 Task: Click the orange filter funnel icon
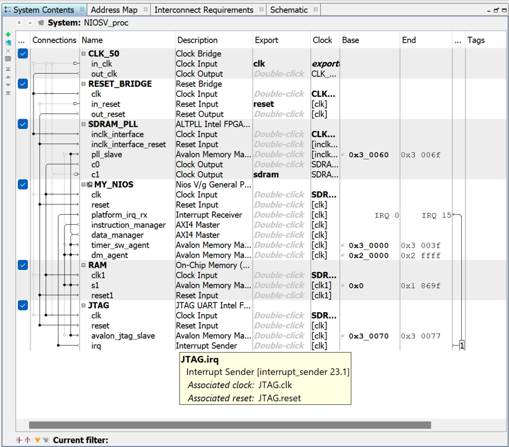point(37,440)
